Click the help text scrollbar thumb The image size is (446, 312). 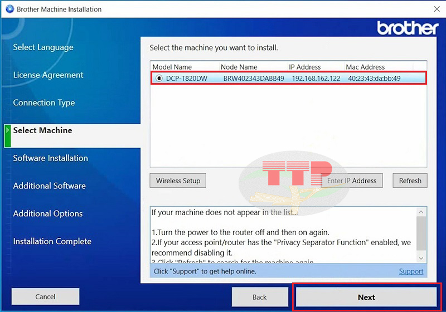421,233
